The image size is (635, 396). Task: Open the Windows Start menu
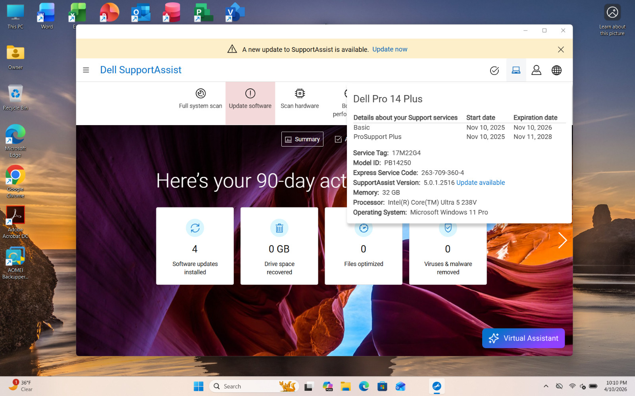tap(198, 386)
